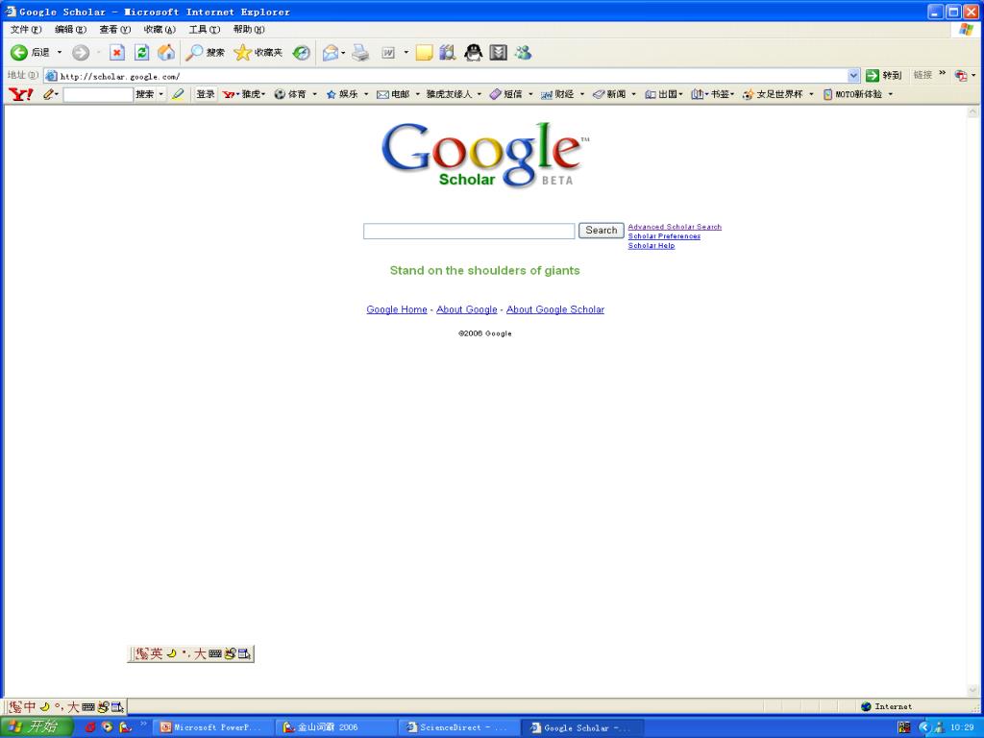Click the pencil icon beside Yahoo logo
This screenshot has width=984, height=738.
click(48, 94)
